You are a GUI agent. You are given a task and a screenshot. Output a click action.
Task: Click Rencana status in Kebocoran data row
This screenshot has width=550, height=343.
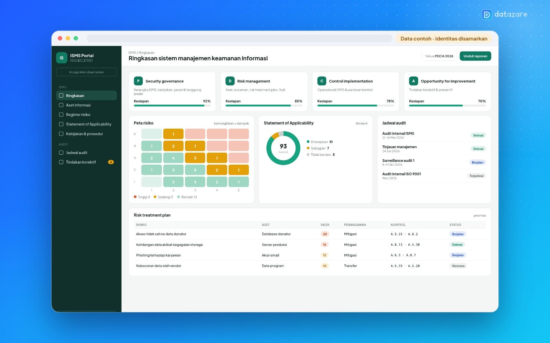coord(458,266)
